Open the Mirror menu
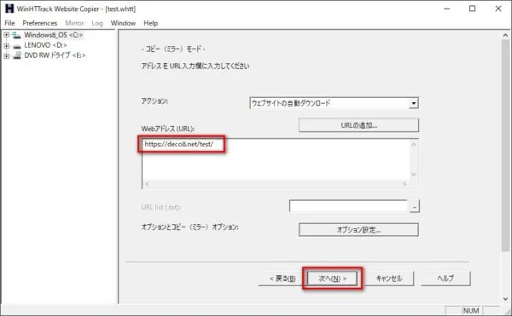The image size is (512, 316). [74, 23]
